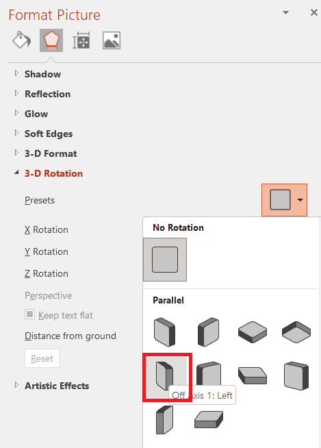Open the Size & Properties icon
This screenshot has height=448, width=321.
[81, 40]
